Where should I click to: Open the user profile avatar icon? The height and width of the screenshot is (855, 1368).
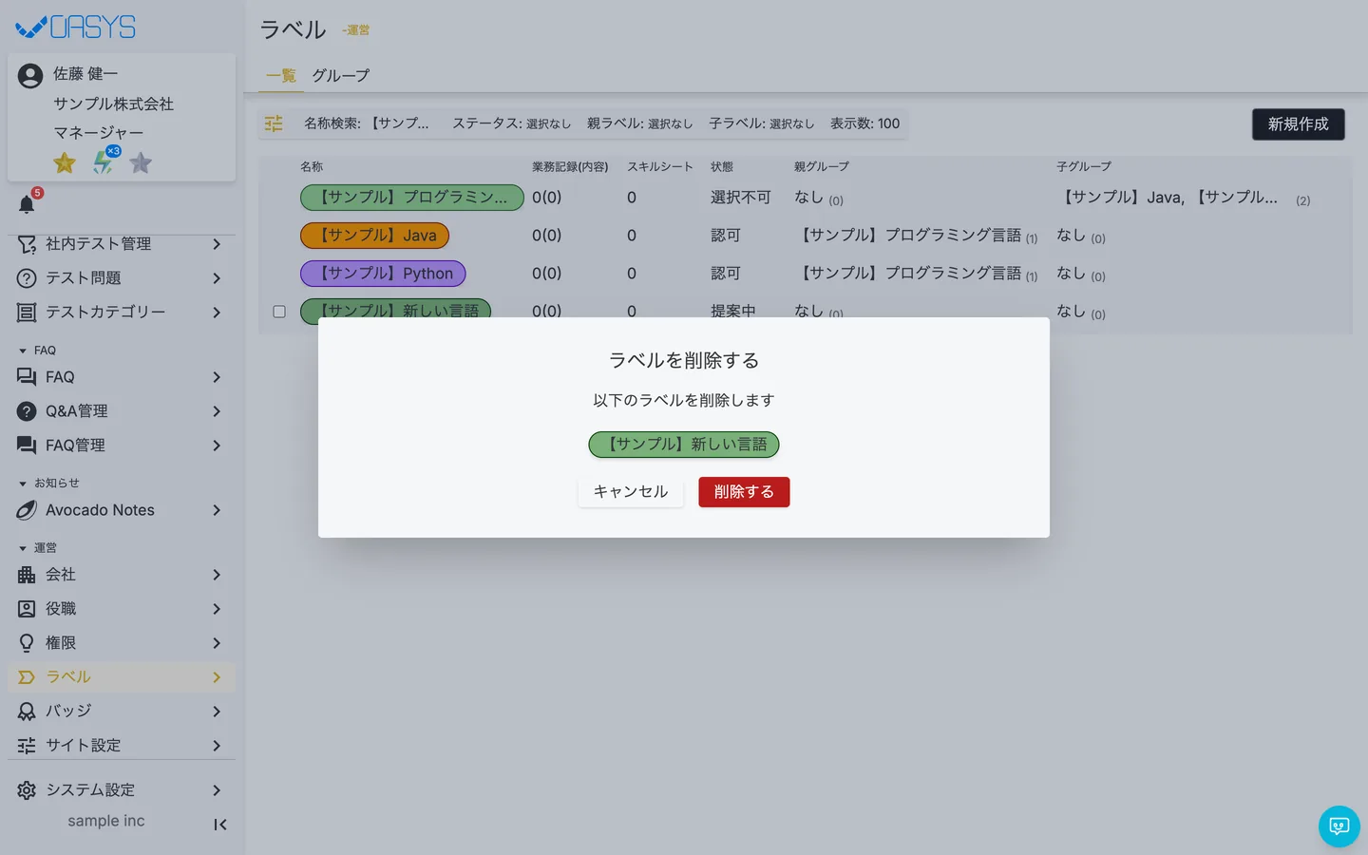(30, 76)
